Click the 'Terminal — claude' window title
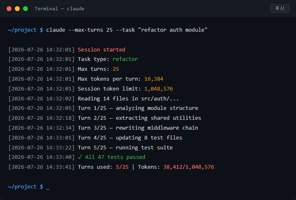The width and height of the screenshot is (296, 200). (60, 9)
